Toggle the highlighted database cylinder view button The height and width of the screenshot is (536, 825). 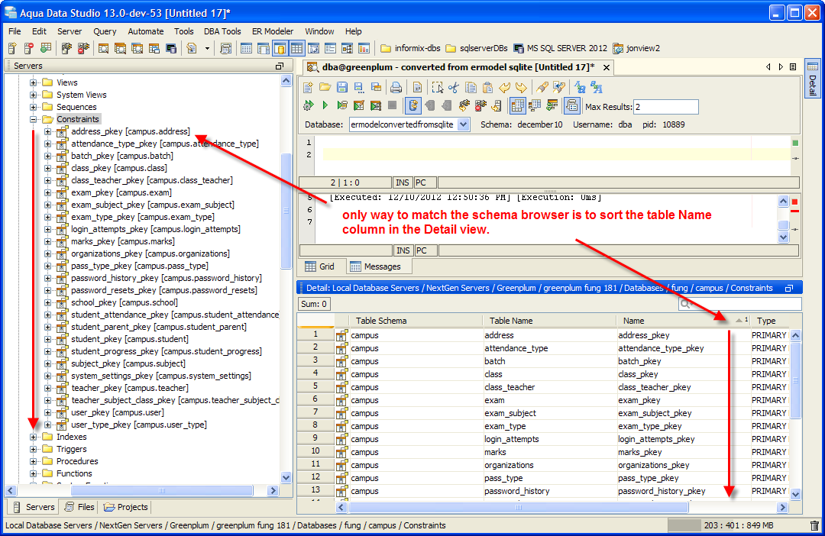point(280,48)
